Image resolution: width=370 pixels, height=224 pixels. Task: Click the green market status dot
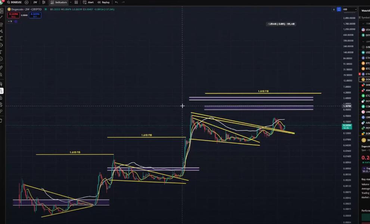(46, 9)
